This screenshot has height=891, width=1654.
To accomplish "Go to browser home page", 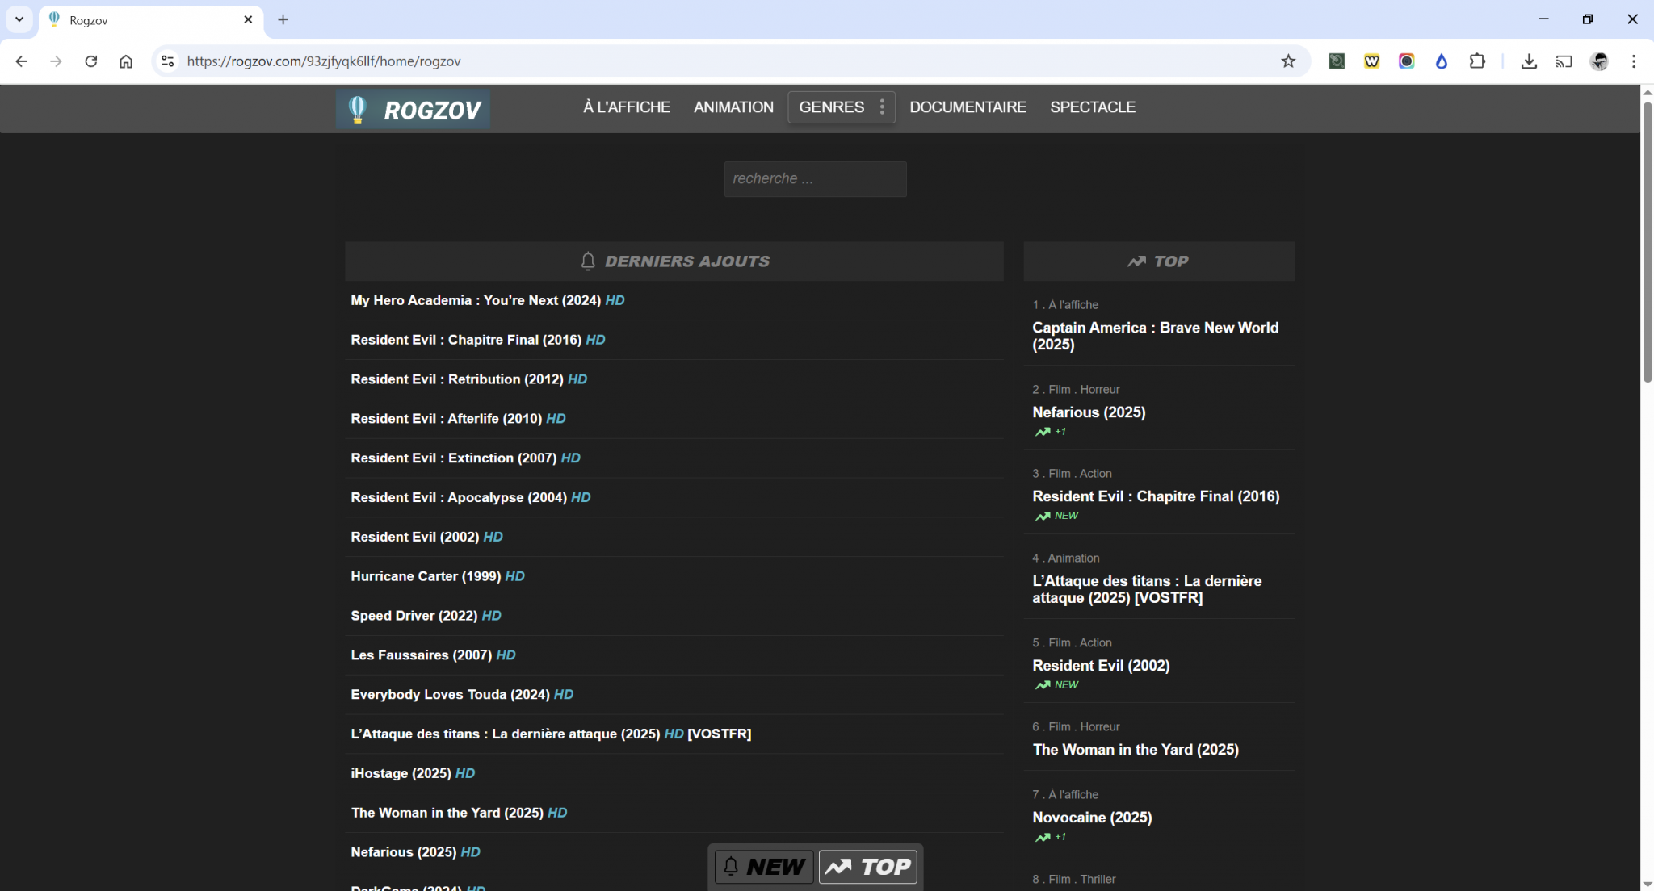I will 126,61.
